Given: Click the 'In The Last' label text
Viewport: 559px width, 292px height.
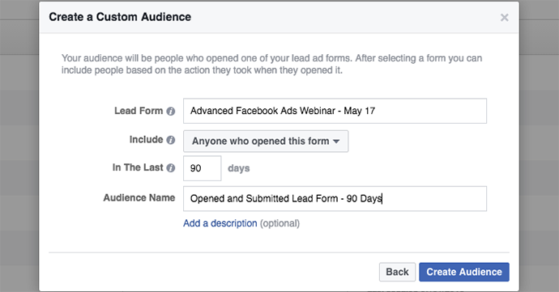Looking at the screenshot, I should [138, 167].
